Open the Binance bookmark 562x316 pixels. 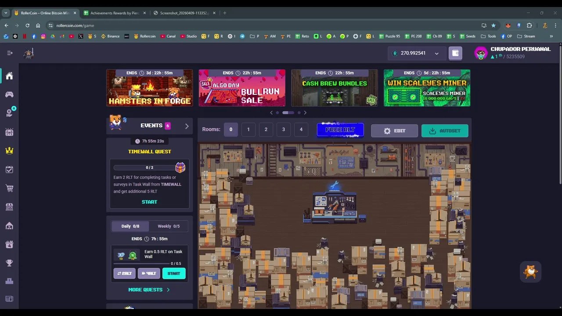click(x=110, y=36)
